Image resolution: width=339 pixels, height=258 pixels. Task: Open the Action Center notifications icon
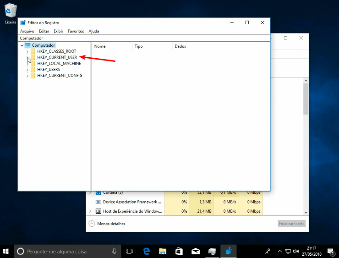click(331, 252)
